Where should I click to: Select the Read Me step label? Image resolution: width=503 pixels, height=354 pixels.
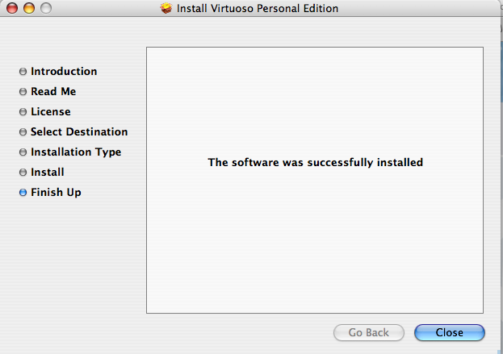pyautogui.click(x=53, y=92)
